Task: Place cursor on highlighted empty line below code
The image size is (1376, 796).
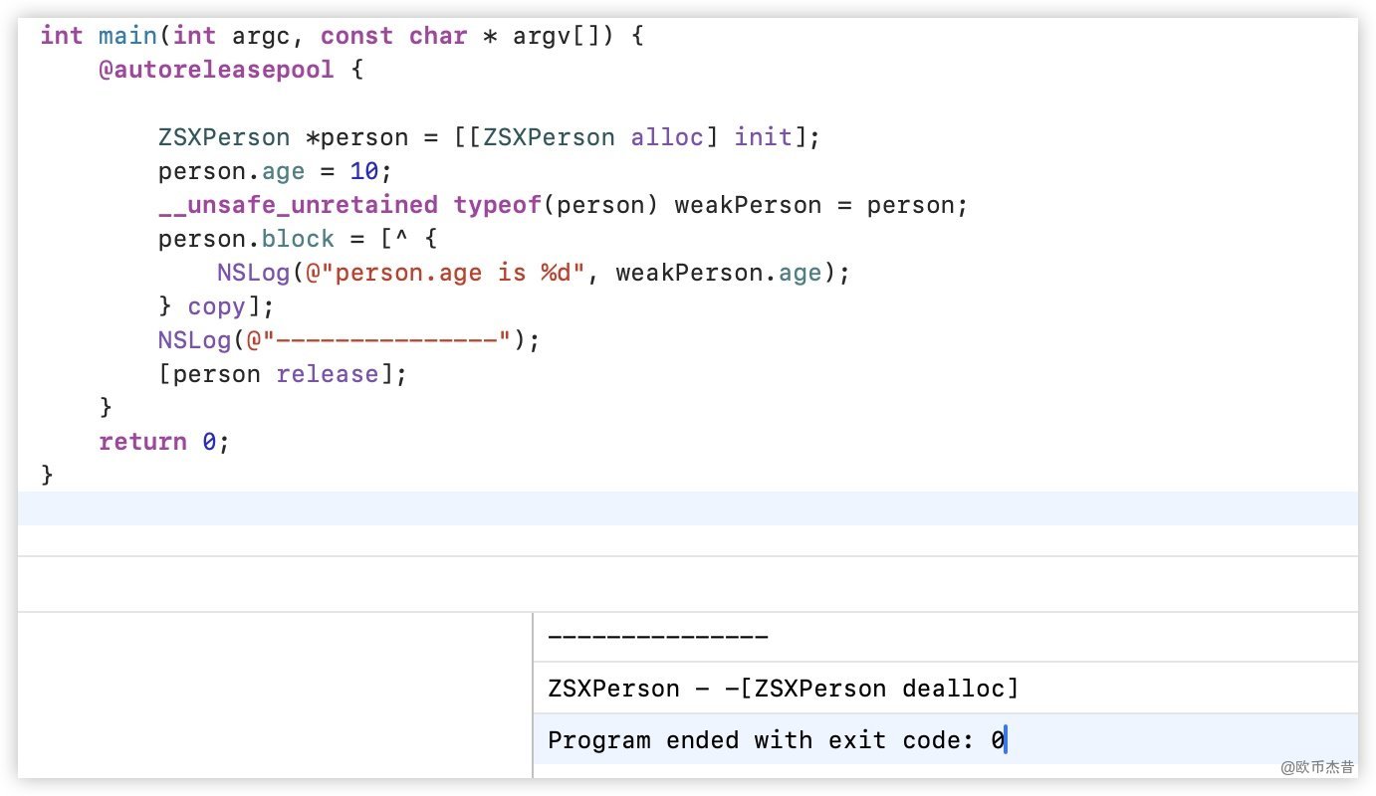Action: click(x=687, y=508)
